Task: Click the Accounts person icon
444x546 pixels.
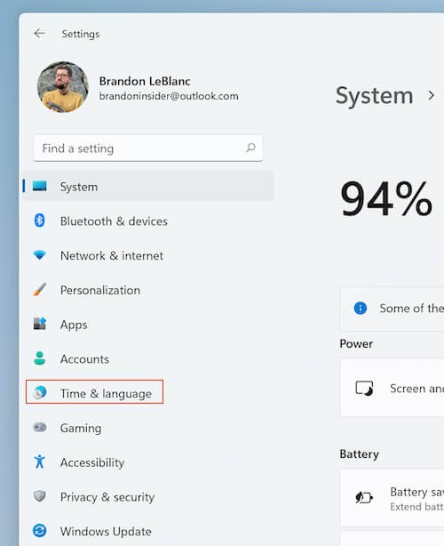Action: (40, 358)
